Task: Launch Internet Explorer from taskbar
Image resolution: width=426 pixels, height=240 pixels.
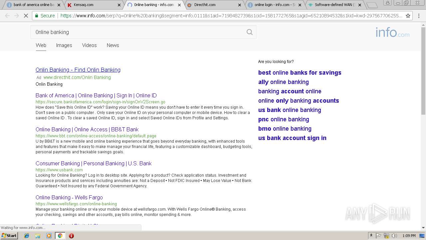Action: 27,236
